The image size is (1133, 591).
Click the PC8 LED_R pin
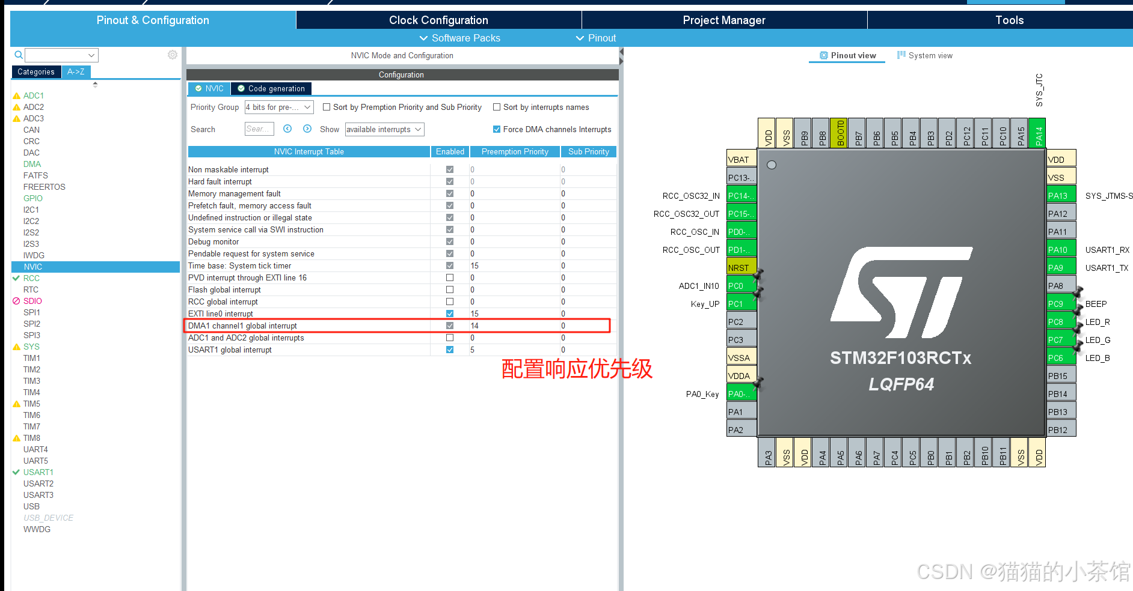pos(1061,321)
